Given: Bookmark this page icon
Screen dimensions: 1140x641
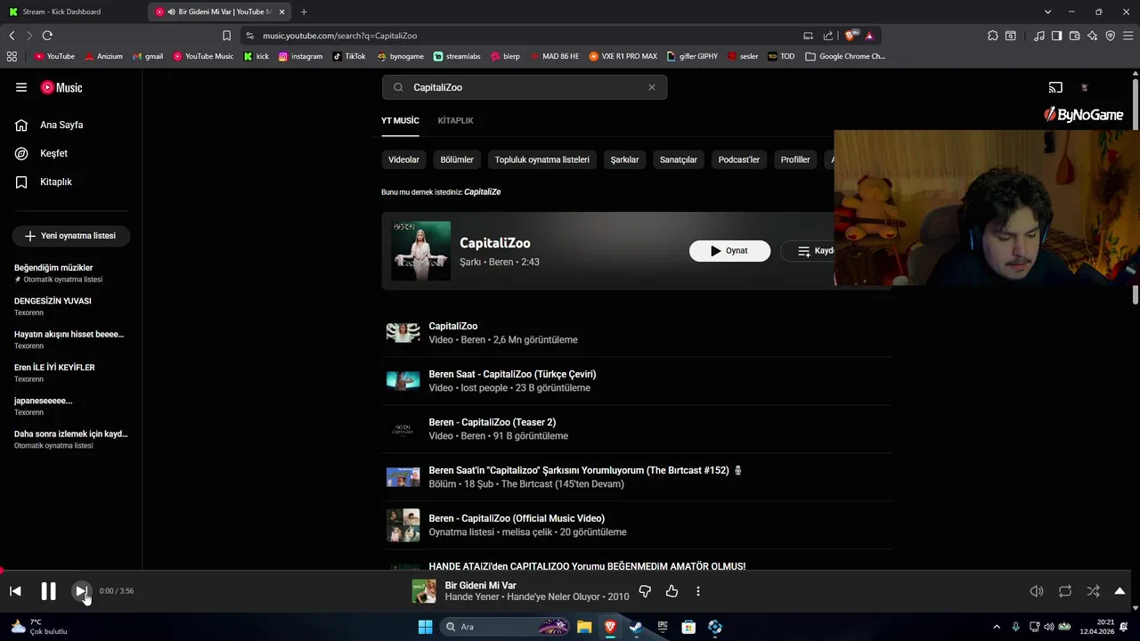Looking at the screenshot, I should (x=226, y=36).
